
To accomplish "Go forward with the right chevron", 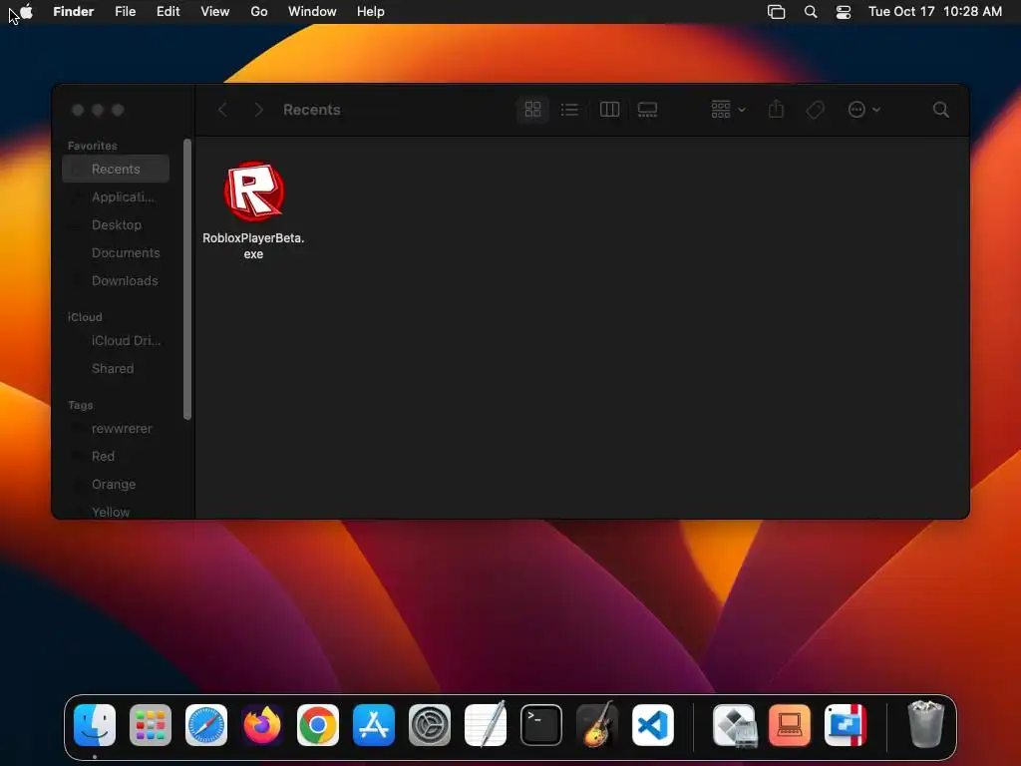I will tap(258, 110).
